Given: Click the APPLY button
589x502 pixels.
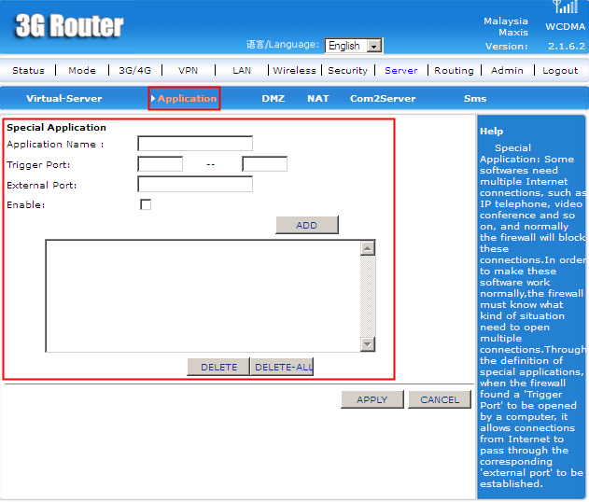Looking at the screenshot, I should (x=372, y=399).
